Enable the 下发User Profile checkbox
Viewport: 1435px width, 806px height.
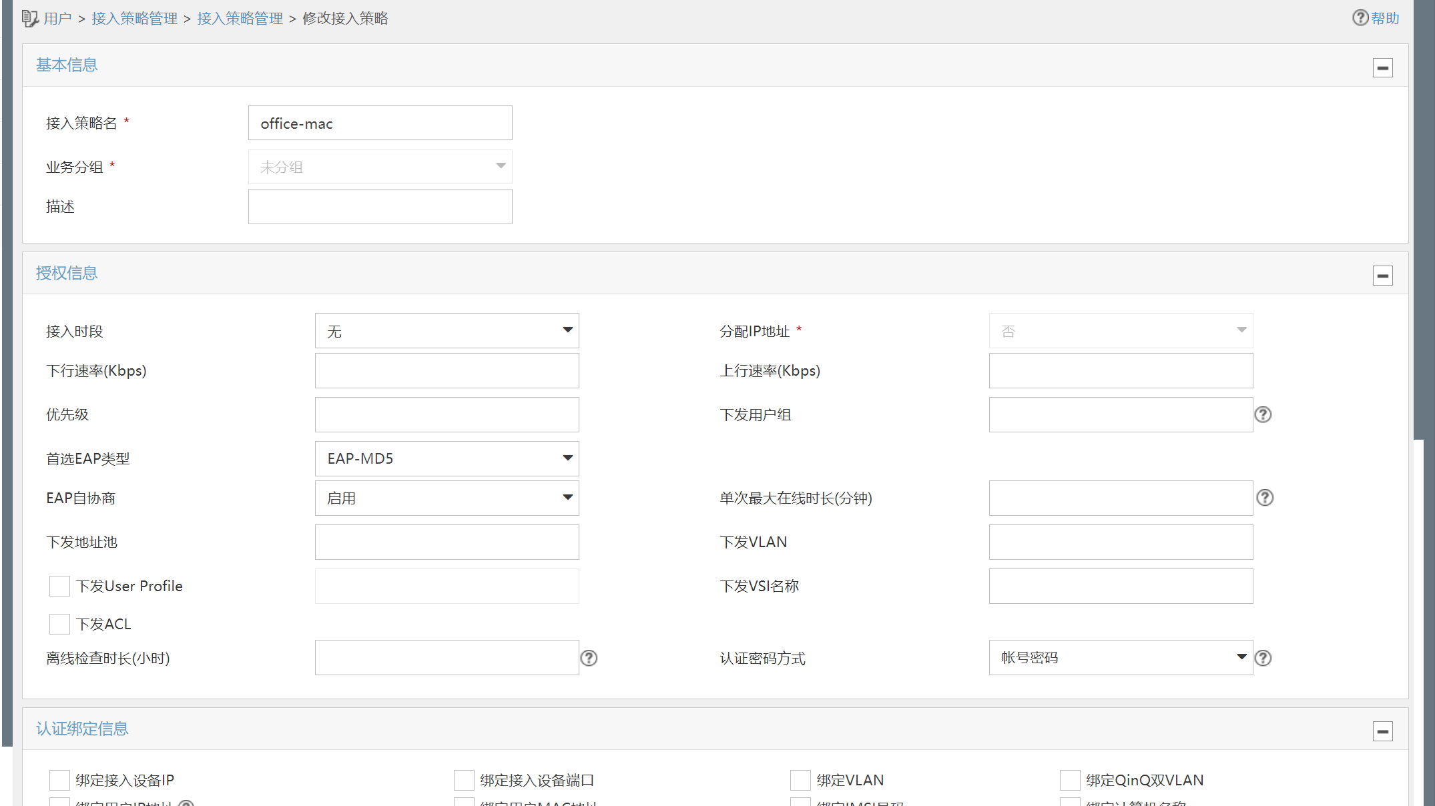(59, 586)
